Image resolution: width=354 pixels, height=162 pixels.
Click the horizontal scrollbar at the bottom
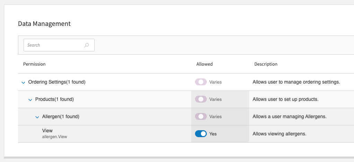click(x=178, y=158)
